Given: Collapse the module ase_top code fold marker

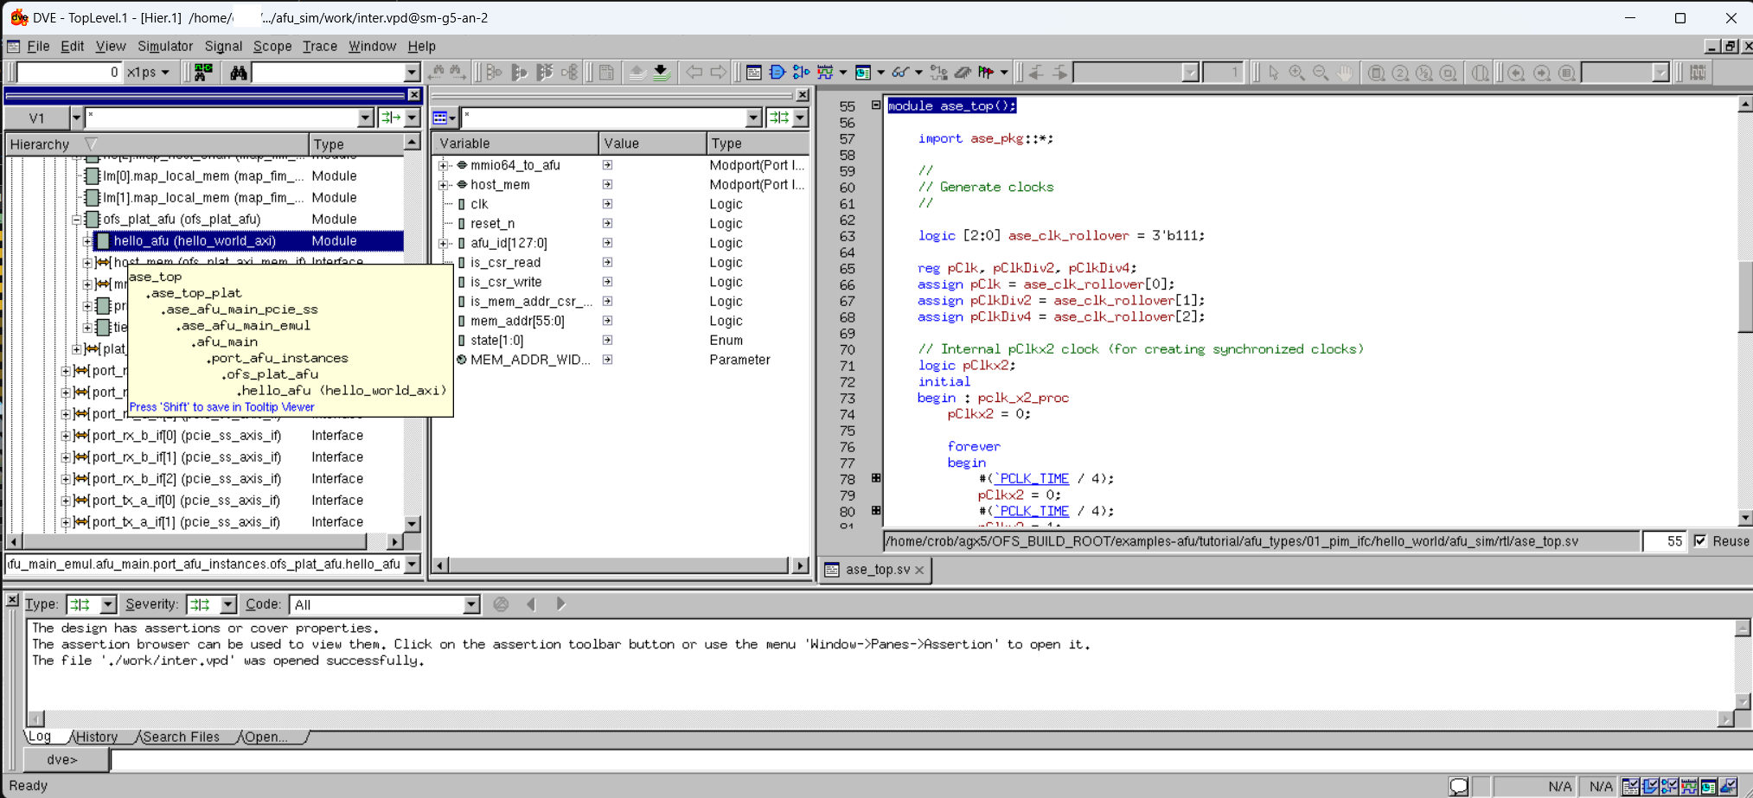Looking at the screenshot, I should [x=876, y=105].
